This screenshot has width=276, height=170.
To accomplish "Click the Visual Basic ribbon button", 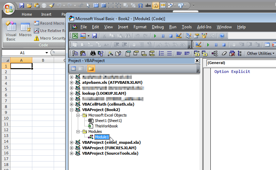I will [x=11, y=31].
